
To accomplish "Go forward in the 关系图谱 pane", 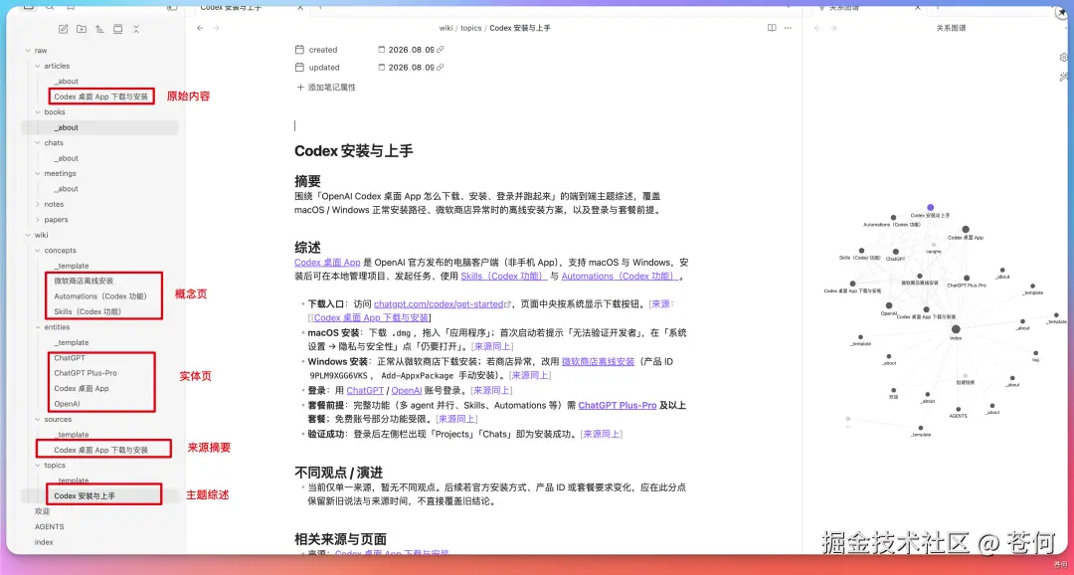I will click(833, 28).
